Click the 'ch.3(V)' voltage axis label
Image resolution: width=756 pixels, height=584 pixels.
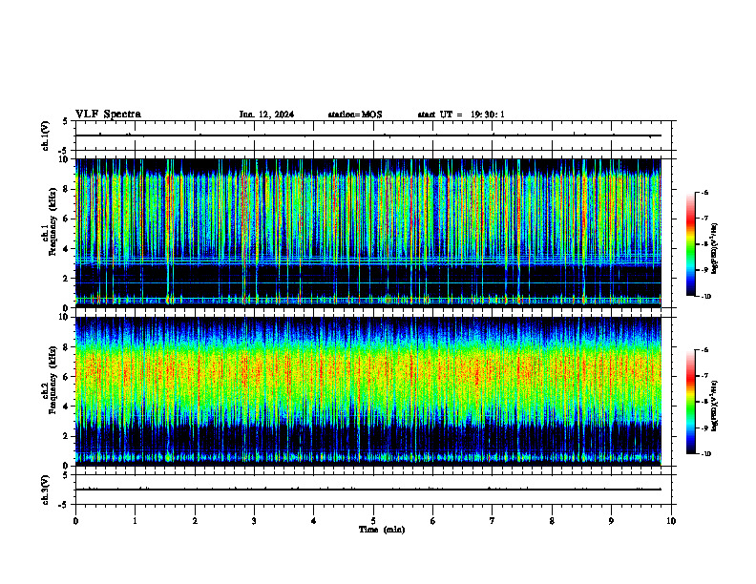45,490
